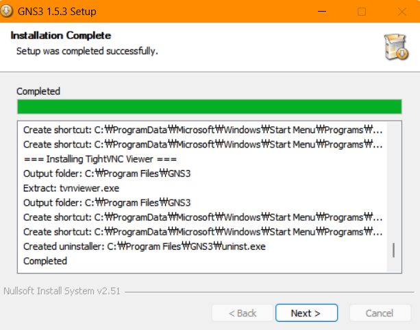
Task: Click the 'GNS3 1.5.3 Setup' window title
Action: [57, 12]
